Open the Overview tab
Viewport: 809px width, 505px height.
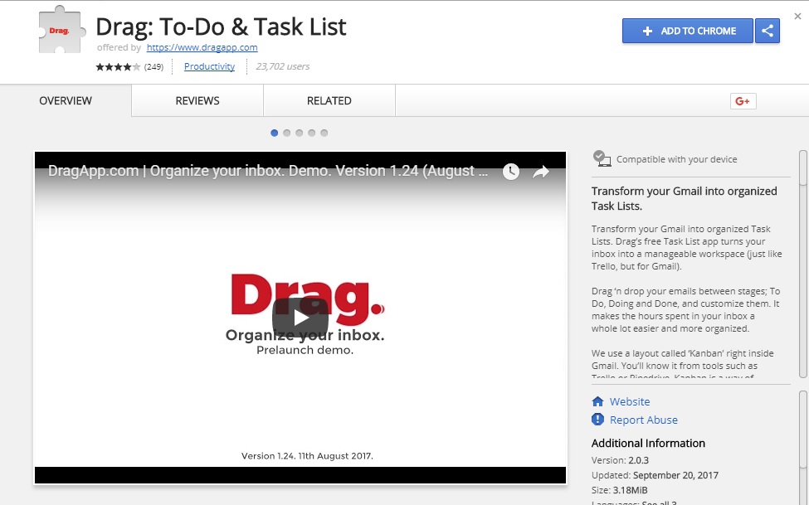point(66,100)
